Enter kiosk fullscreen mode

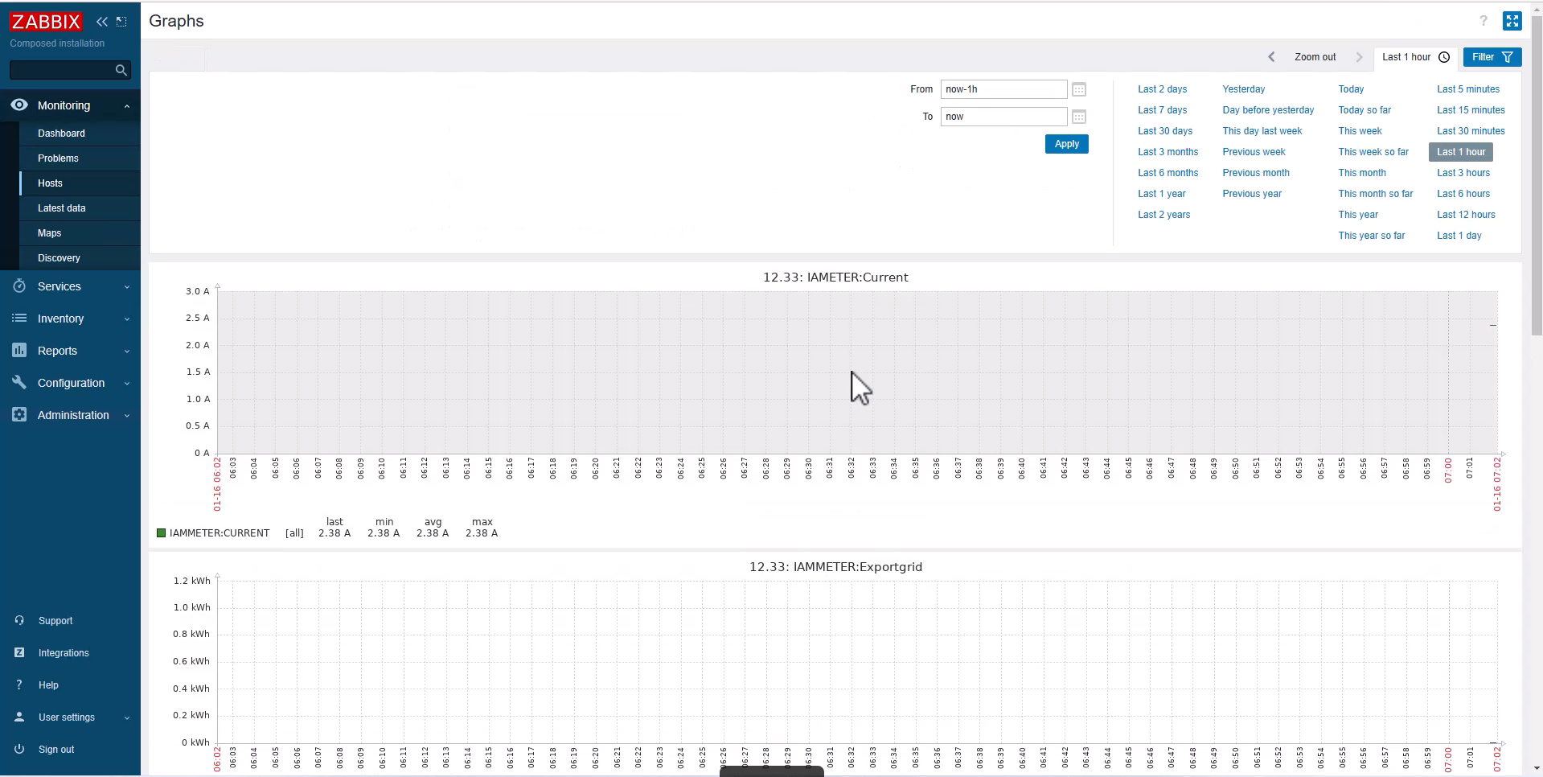[1512, 21]
